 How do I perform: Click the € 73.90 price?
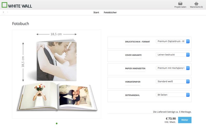coord(171,119)
